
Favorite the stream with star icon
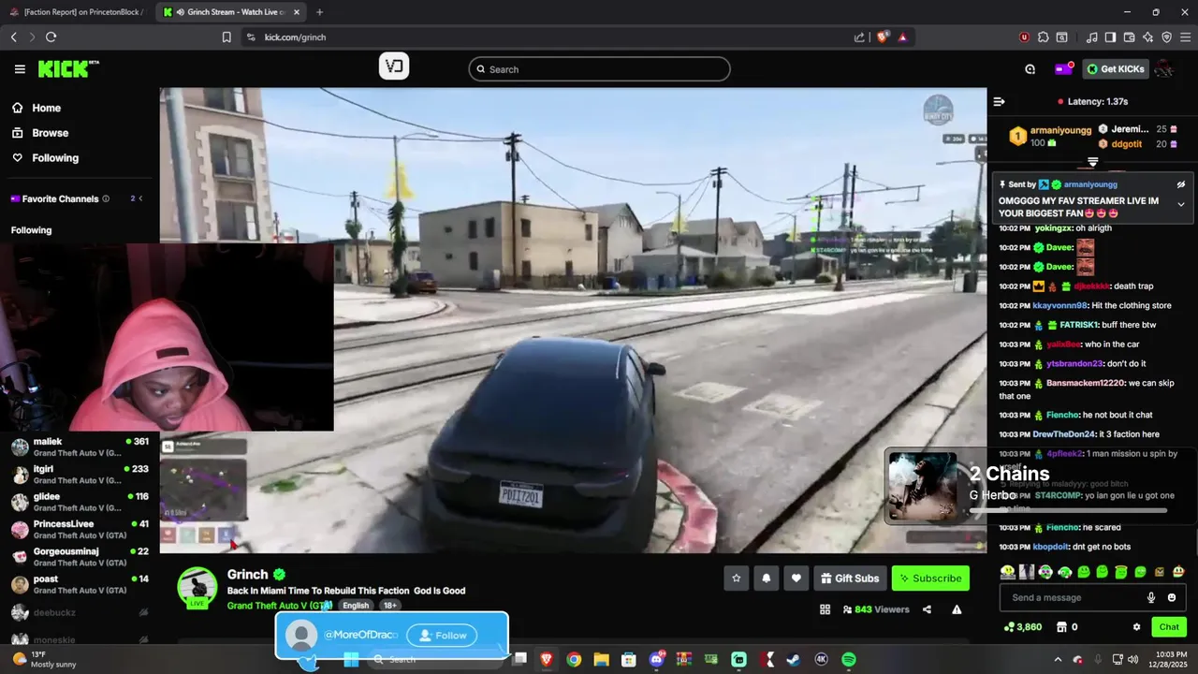click(x=737, y=579)
